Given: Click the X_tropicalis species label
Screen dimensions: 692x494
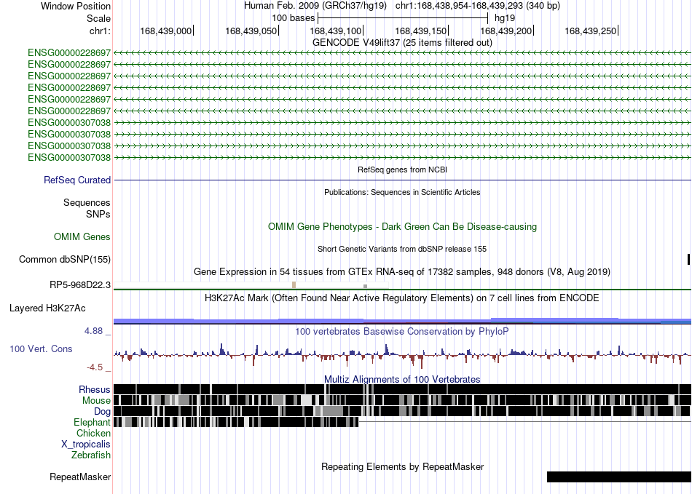Looking at the screenshot, I should coord(86,445).
